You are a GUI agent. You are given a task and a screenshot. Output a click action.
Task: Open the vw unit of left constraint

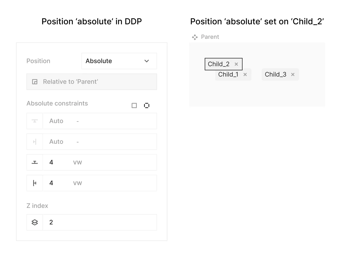point(77,183)
